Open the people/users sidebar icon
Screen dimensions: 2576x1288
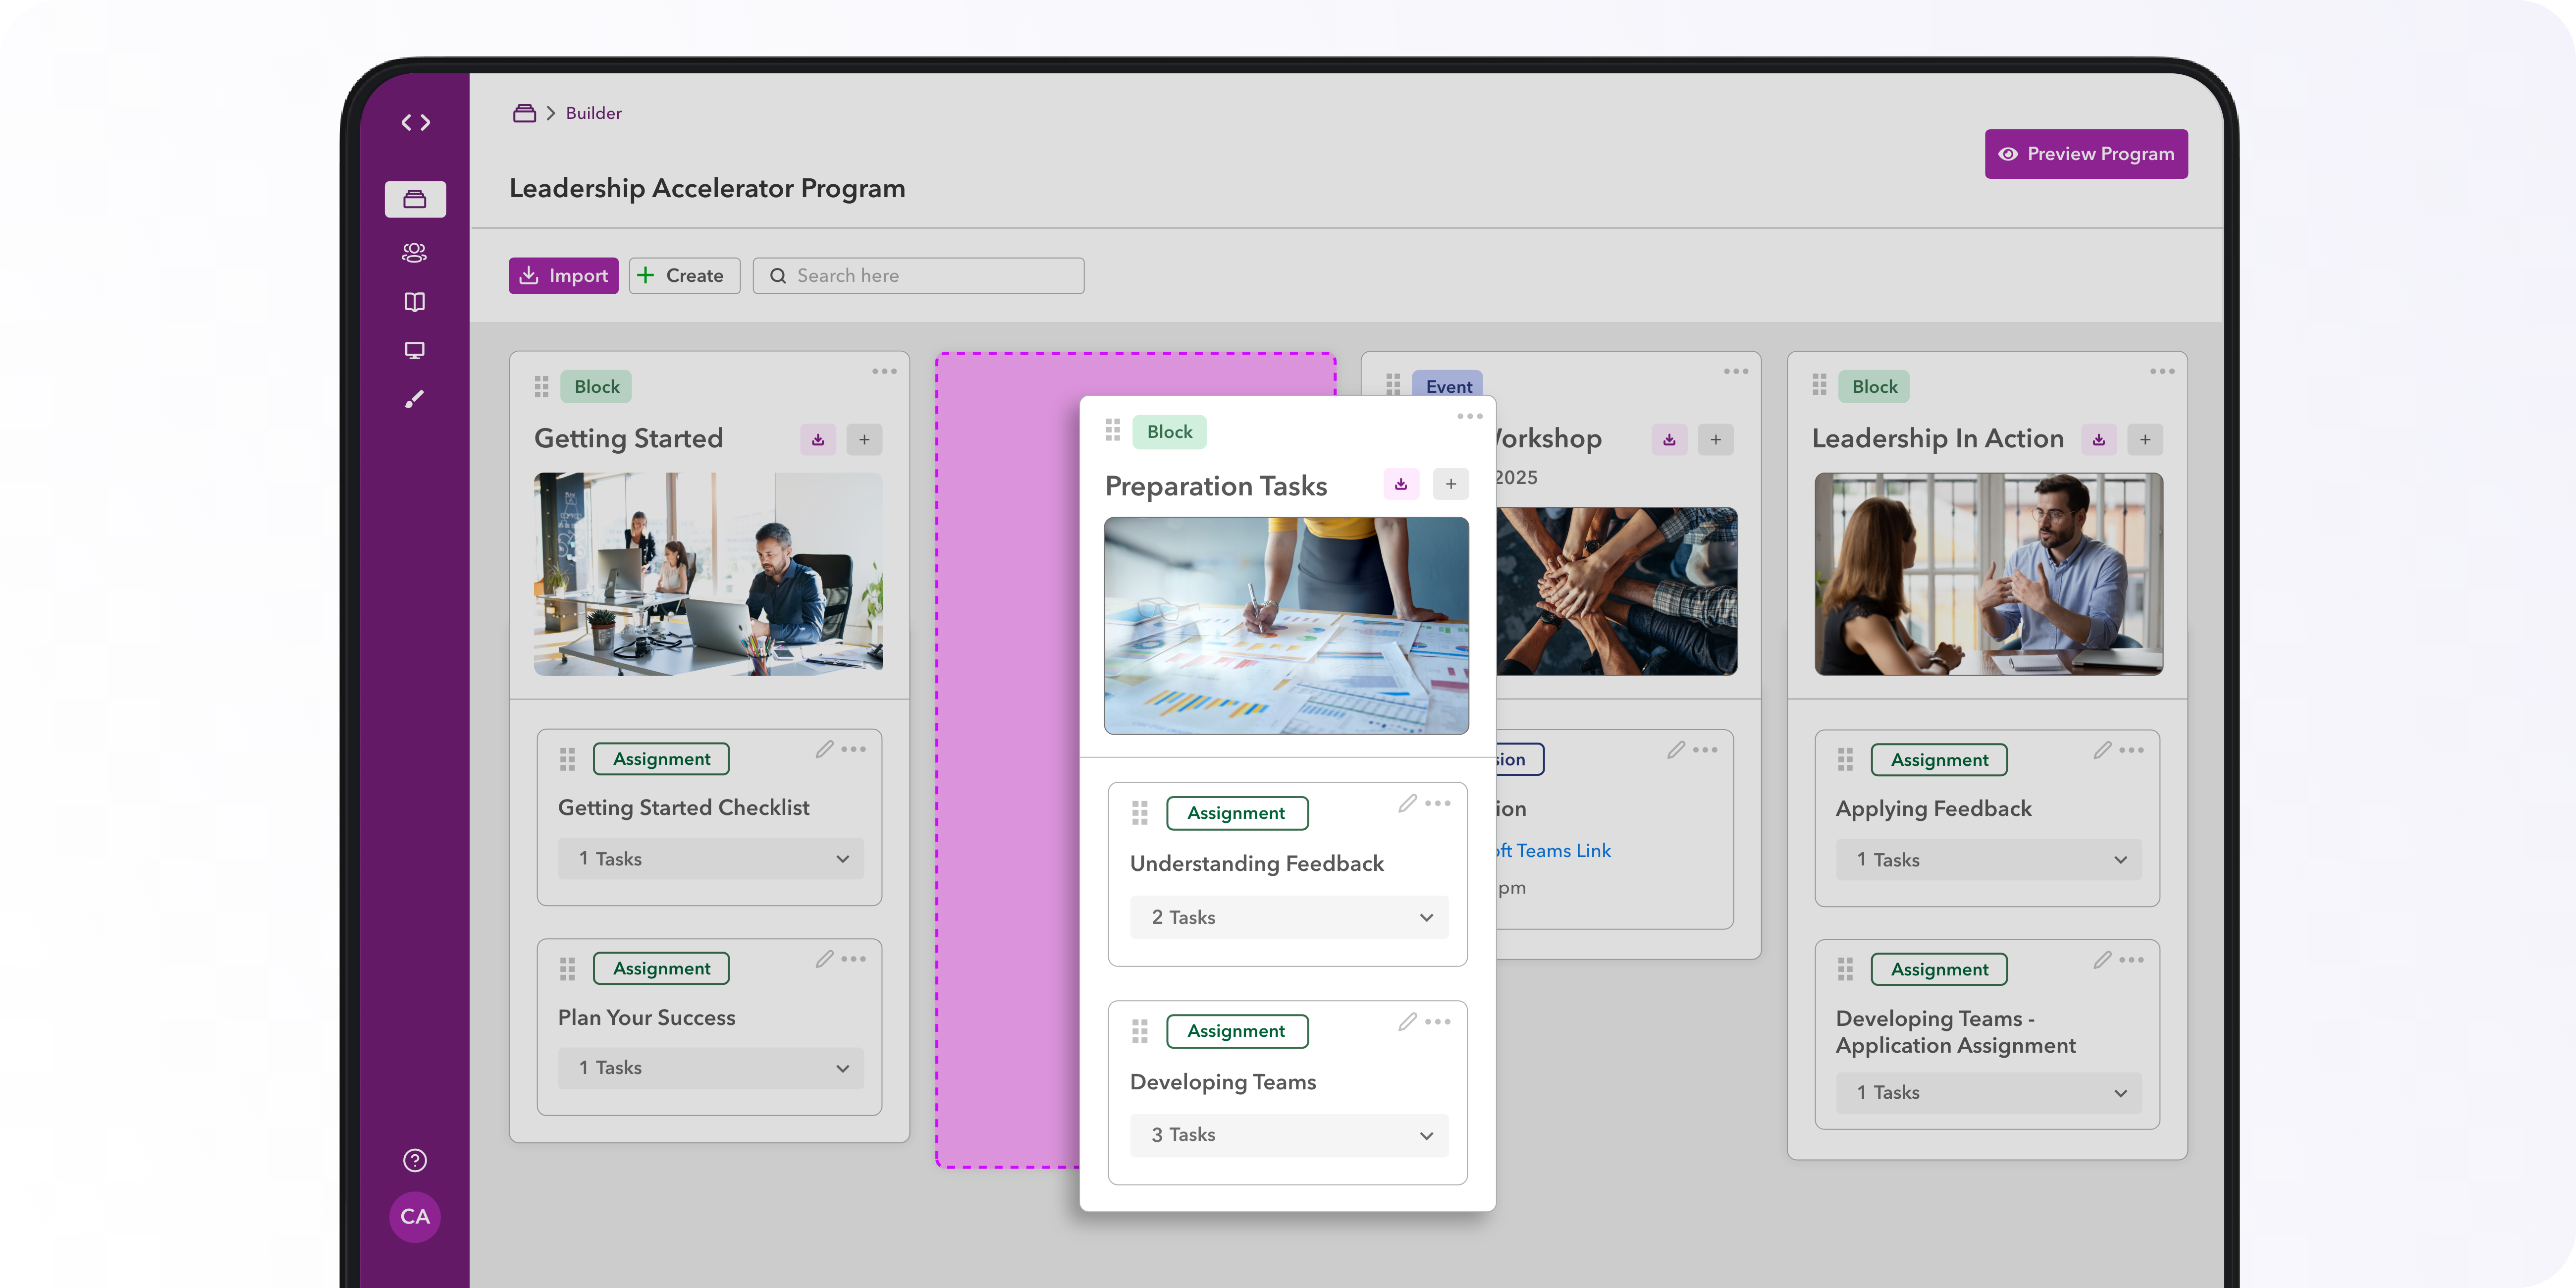tap(414, 252)
